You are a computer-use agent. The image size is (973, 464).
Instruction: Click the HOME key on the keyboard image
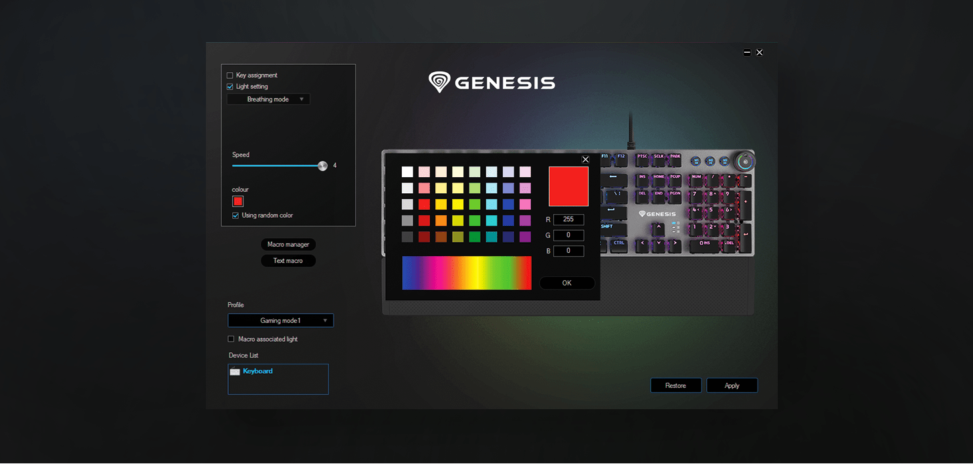pos(659,177)
